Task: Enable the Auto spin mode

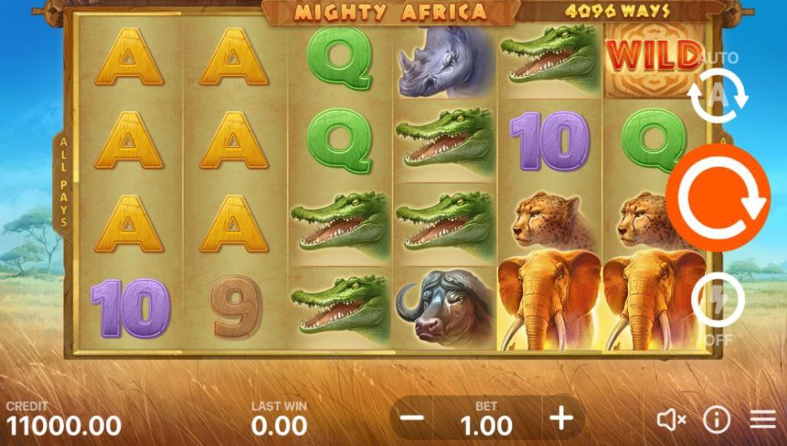Action: click(718, 96)
